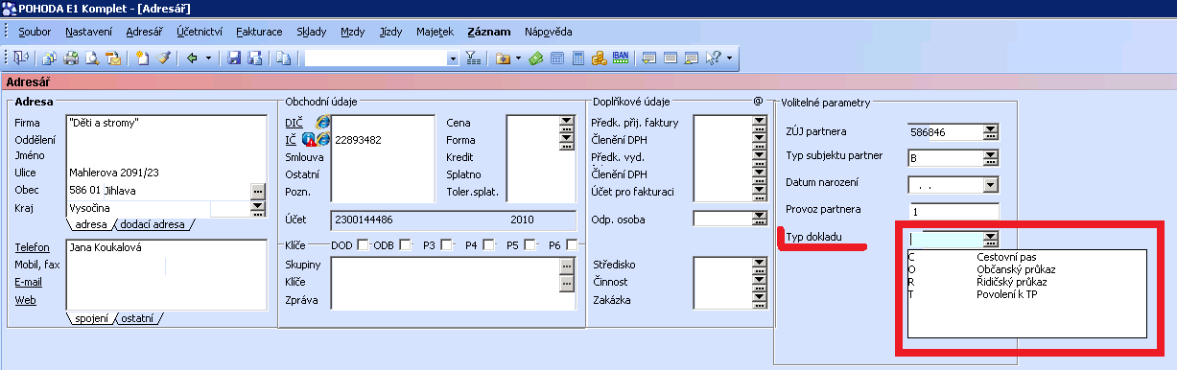Switch to the dodací adresa tab
This screenshot has width=1177, height=370.
pos(153,225)
